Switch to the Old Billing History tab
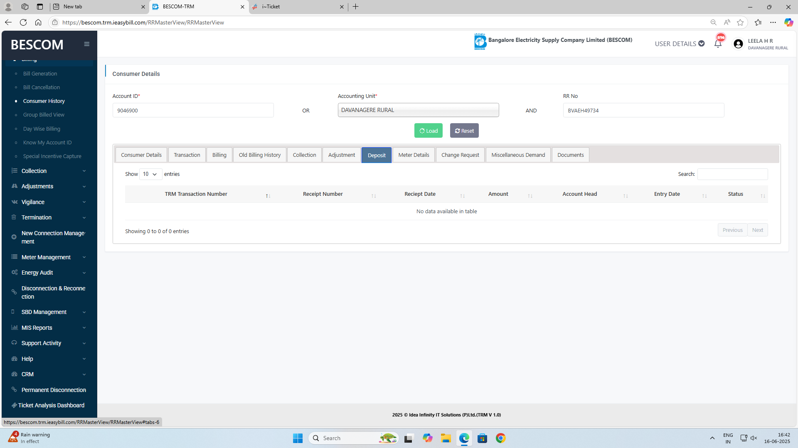This screenshot has height=448, width=798. tap(260, 155)
